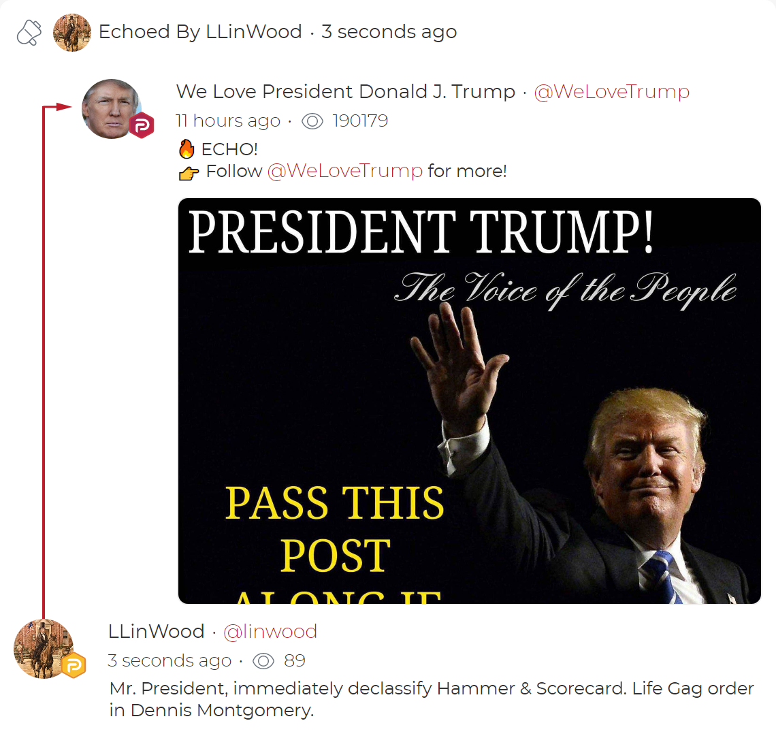Click the pointing hand emoji before Follow
Image resolution: width=776 pixels, height=738 pixels.
(189, 173)
